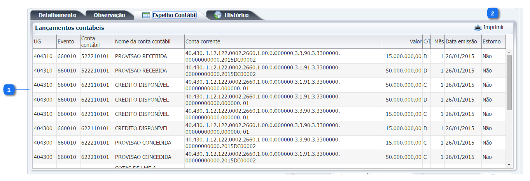
Task: Select the Histórico tab label
Action: pos(236,15)
